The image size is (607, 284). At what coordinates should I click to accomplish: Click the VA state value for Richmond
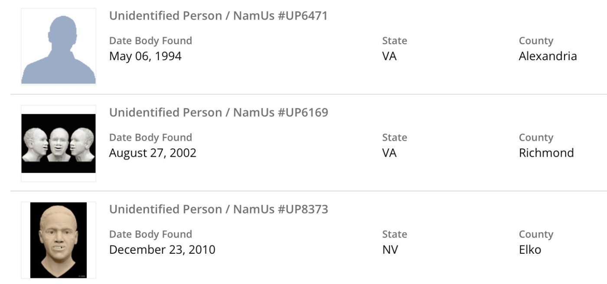(x=389, y=153)
